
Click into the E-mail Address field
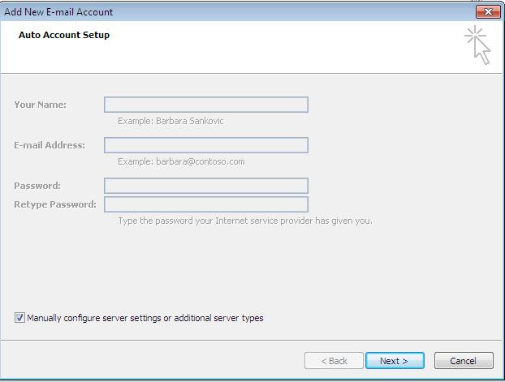coord(206,145)
